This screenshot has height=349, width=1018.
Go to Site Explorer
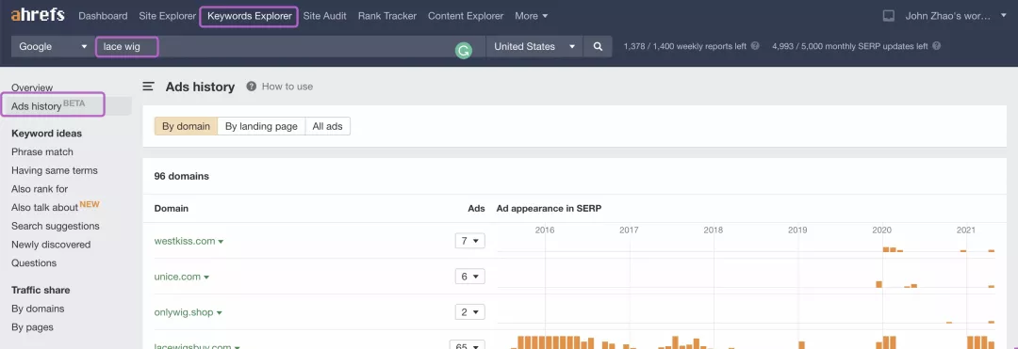click(168, 16)
